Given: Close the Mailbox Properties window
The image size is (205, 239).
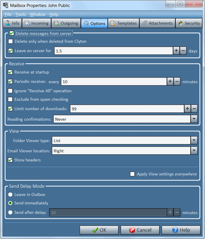Looking at the screenshot, I should click(x=194, y=4).
